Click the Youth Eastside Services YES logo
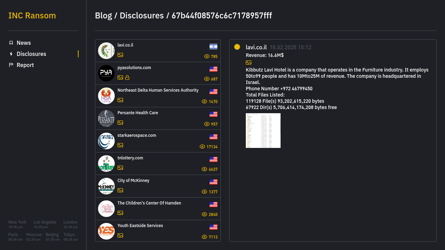The height and width of the screenshot is (250, 445). (x=106, y=231)
